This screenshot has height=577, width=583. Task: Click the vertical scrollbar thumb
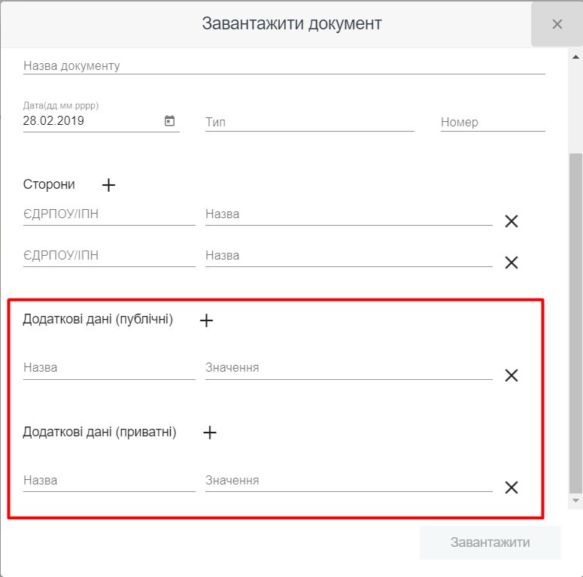(x=575, y=323)
